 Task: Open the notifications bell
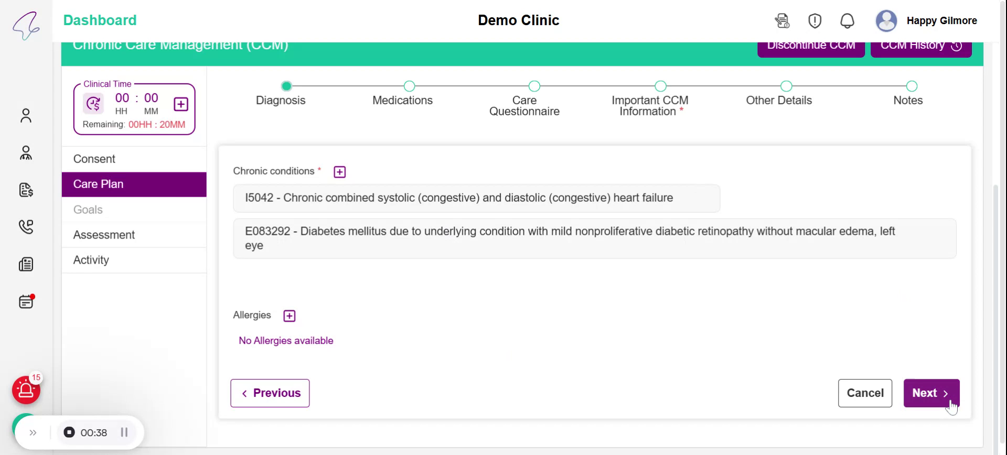847,21
